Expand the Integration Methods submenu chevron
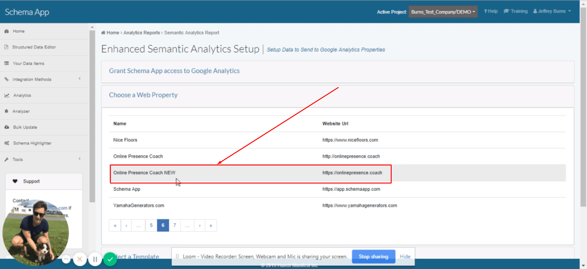Viewport: 587px width, 269px height. [x=80, y=79]
